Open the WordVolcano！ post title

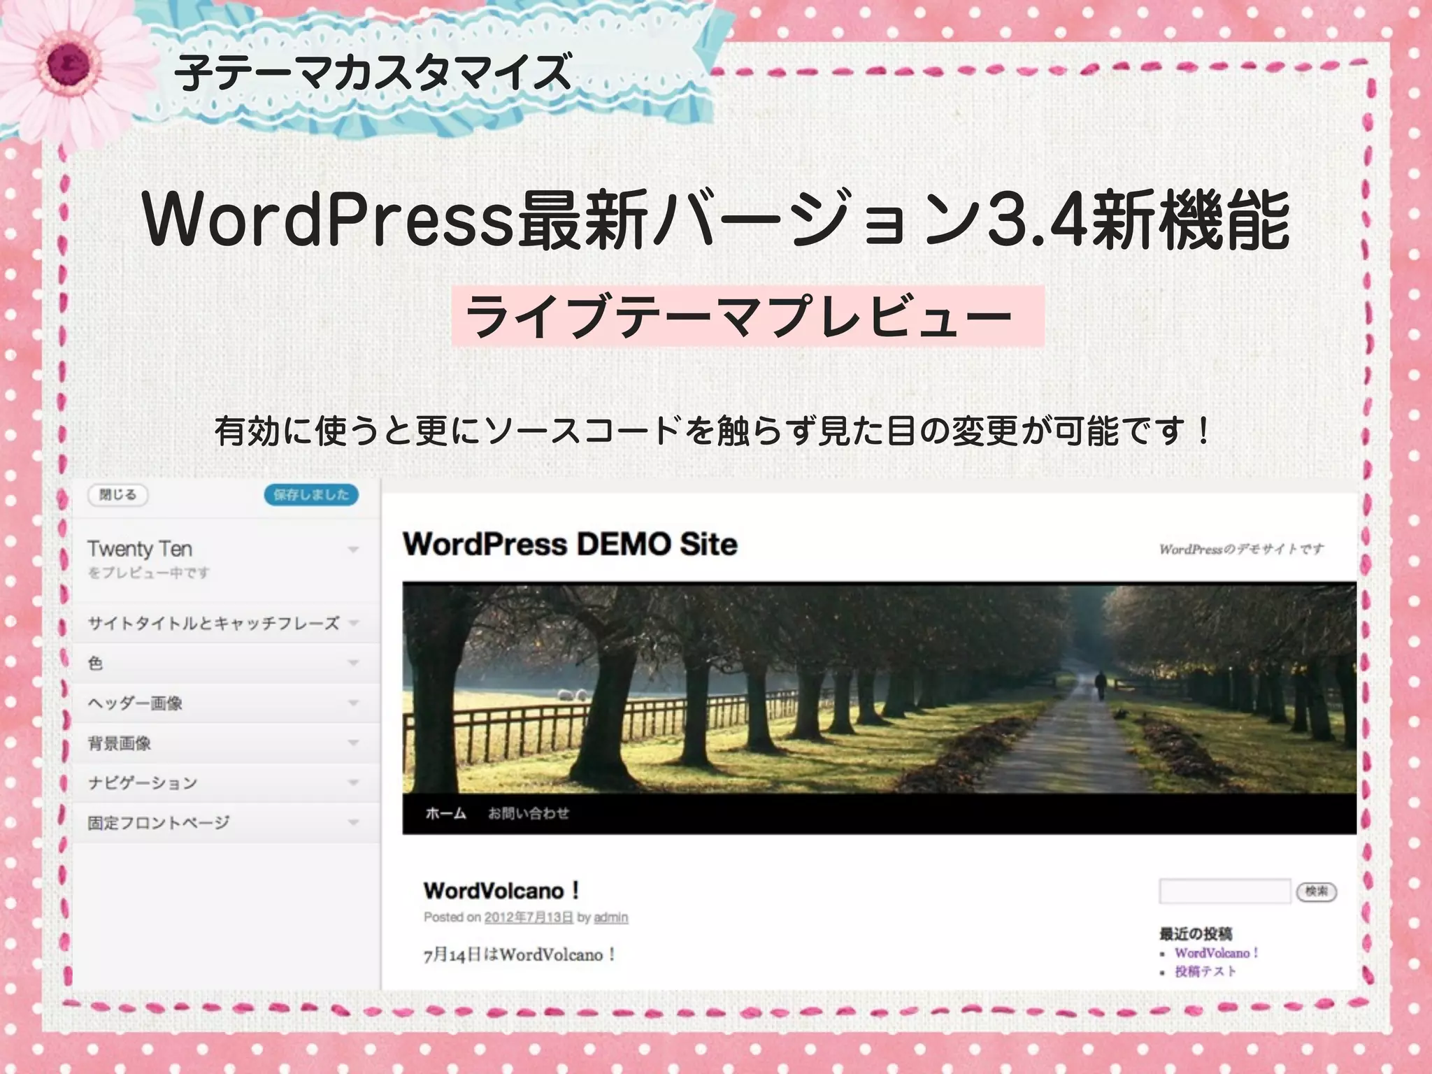click(502, 891)
